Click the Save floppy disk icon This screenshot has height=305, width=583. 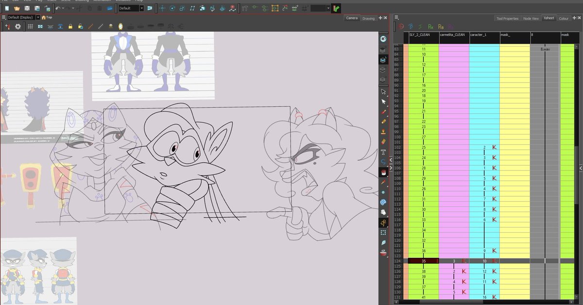27,8
